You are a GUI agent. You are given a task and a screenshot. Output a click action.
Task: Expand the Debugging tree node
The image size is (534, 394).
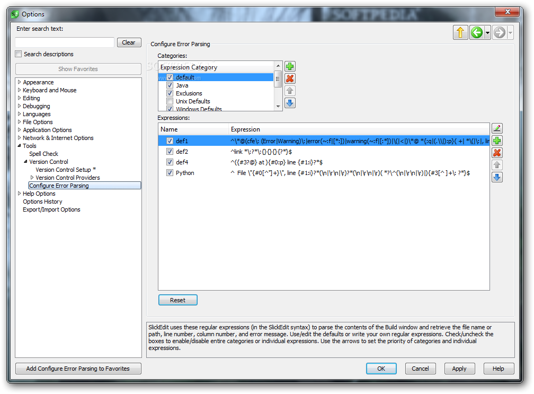[x=19, y=106]
